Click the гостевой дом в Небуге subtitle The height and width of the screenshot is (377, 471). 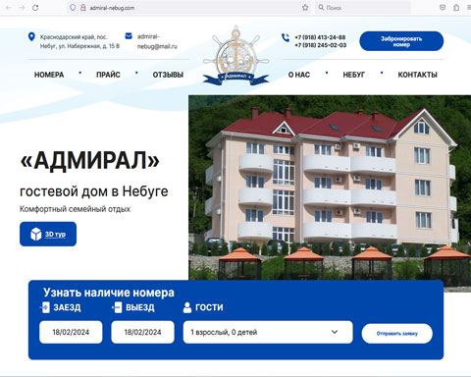(x=94, y=191)
